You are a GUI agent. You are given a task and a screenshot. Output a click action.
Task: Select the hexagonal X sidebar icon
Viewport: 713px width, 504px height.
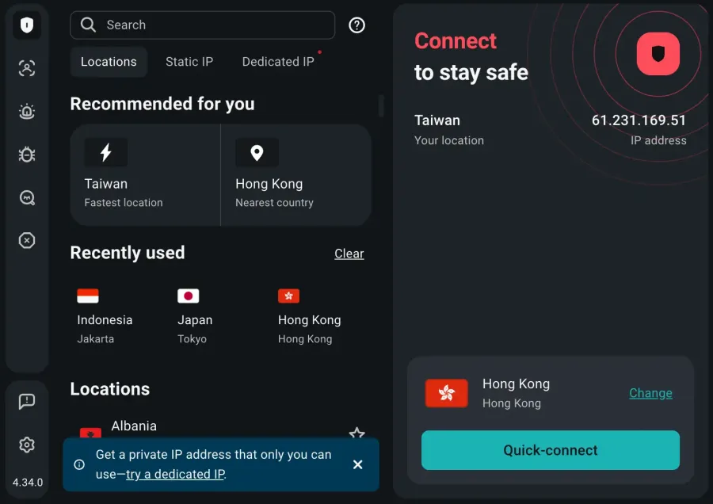pos(27,240)
